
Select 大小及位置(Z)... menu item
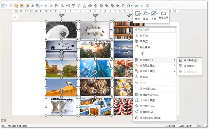[x=155, y=100]
